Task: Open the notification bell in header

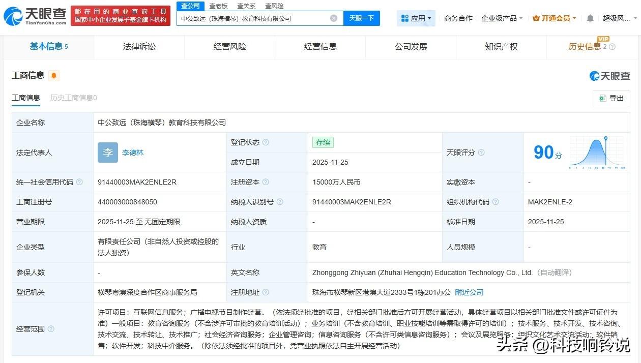Action: 590,18
